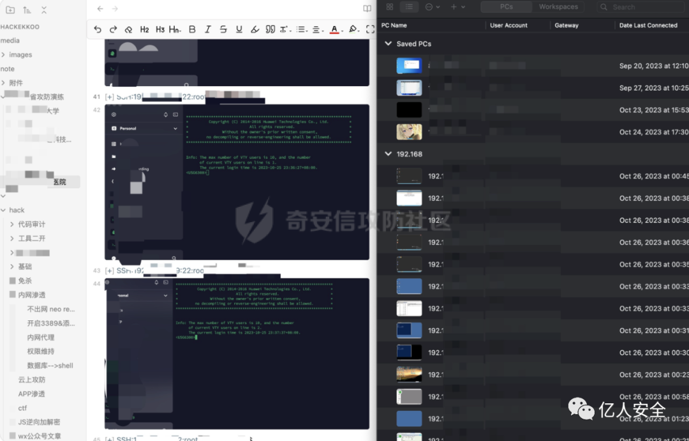Apply the H3 heading style

pos(160,29)
